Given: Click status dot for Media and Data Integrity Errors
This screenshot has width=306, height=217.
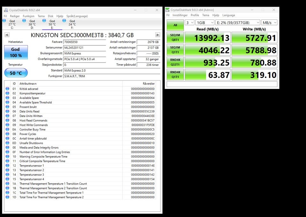Looking at the screenshot, I should point(7,147).
